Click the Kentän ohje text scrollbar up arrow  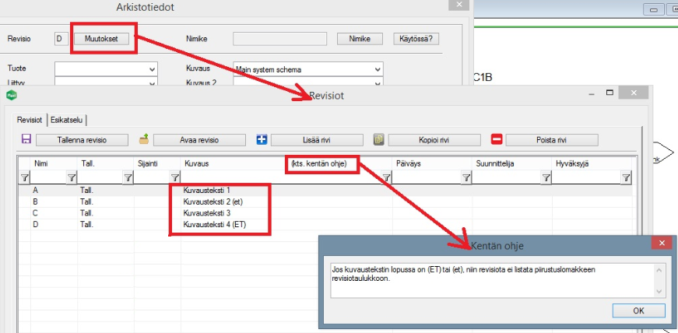[x=659, y=270]
